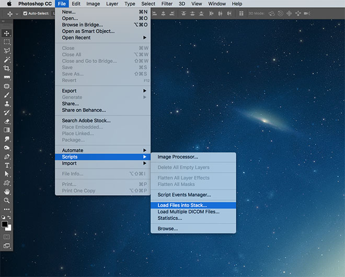Open the Window menu
Viewport: 345px width, 277px height.
coord(217,4)
